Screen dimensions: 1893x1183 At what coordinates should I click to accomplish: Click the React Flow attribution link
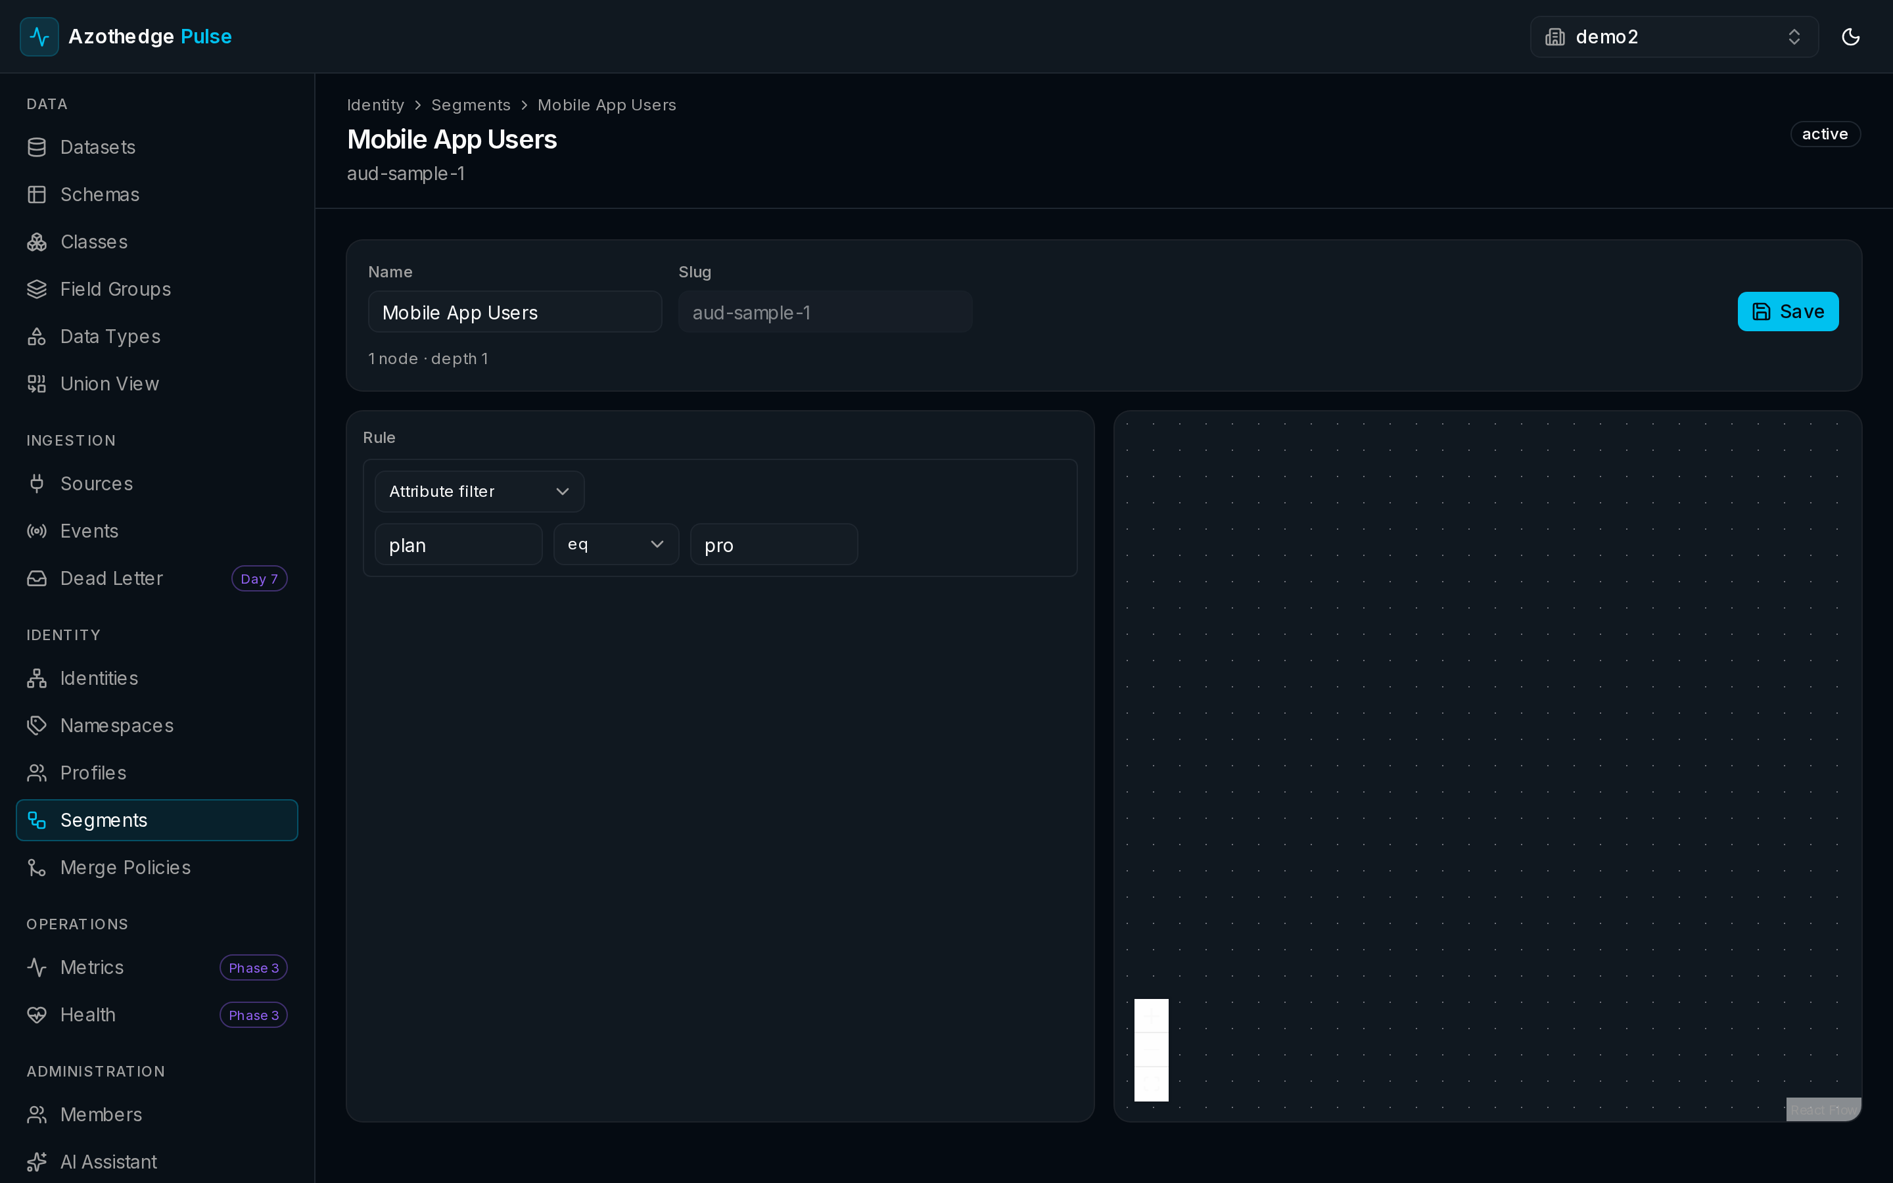(1823, 1109)
